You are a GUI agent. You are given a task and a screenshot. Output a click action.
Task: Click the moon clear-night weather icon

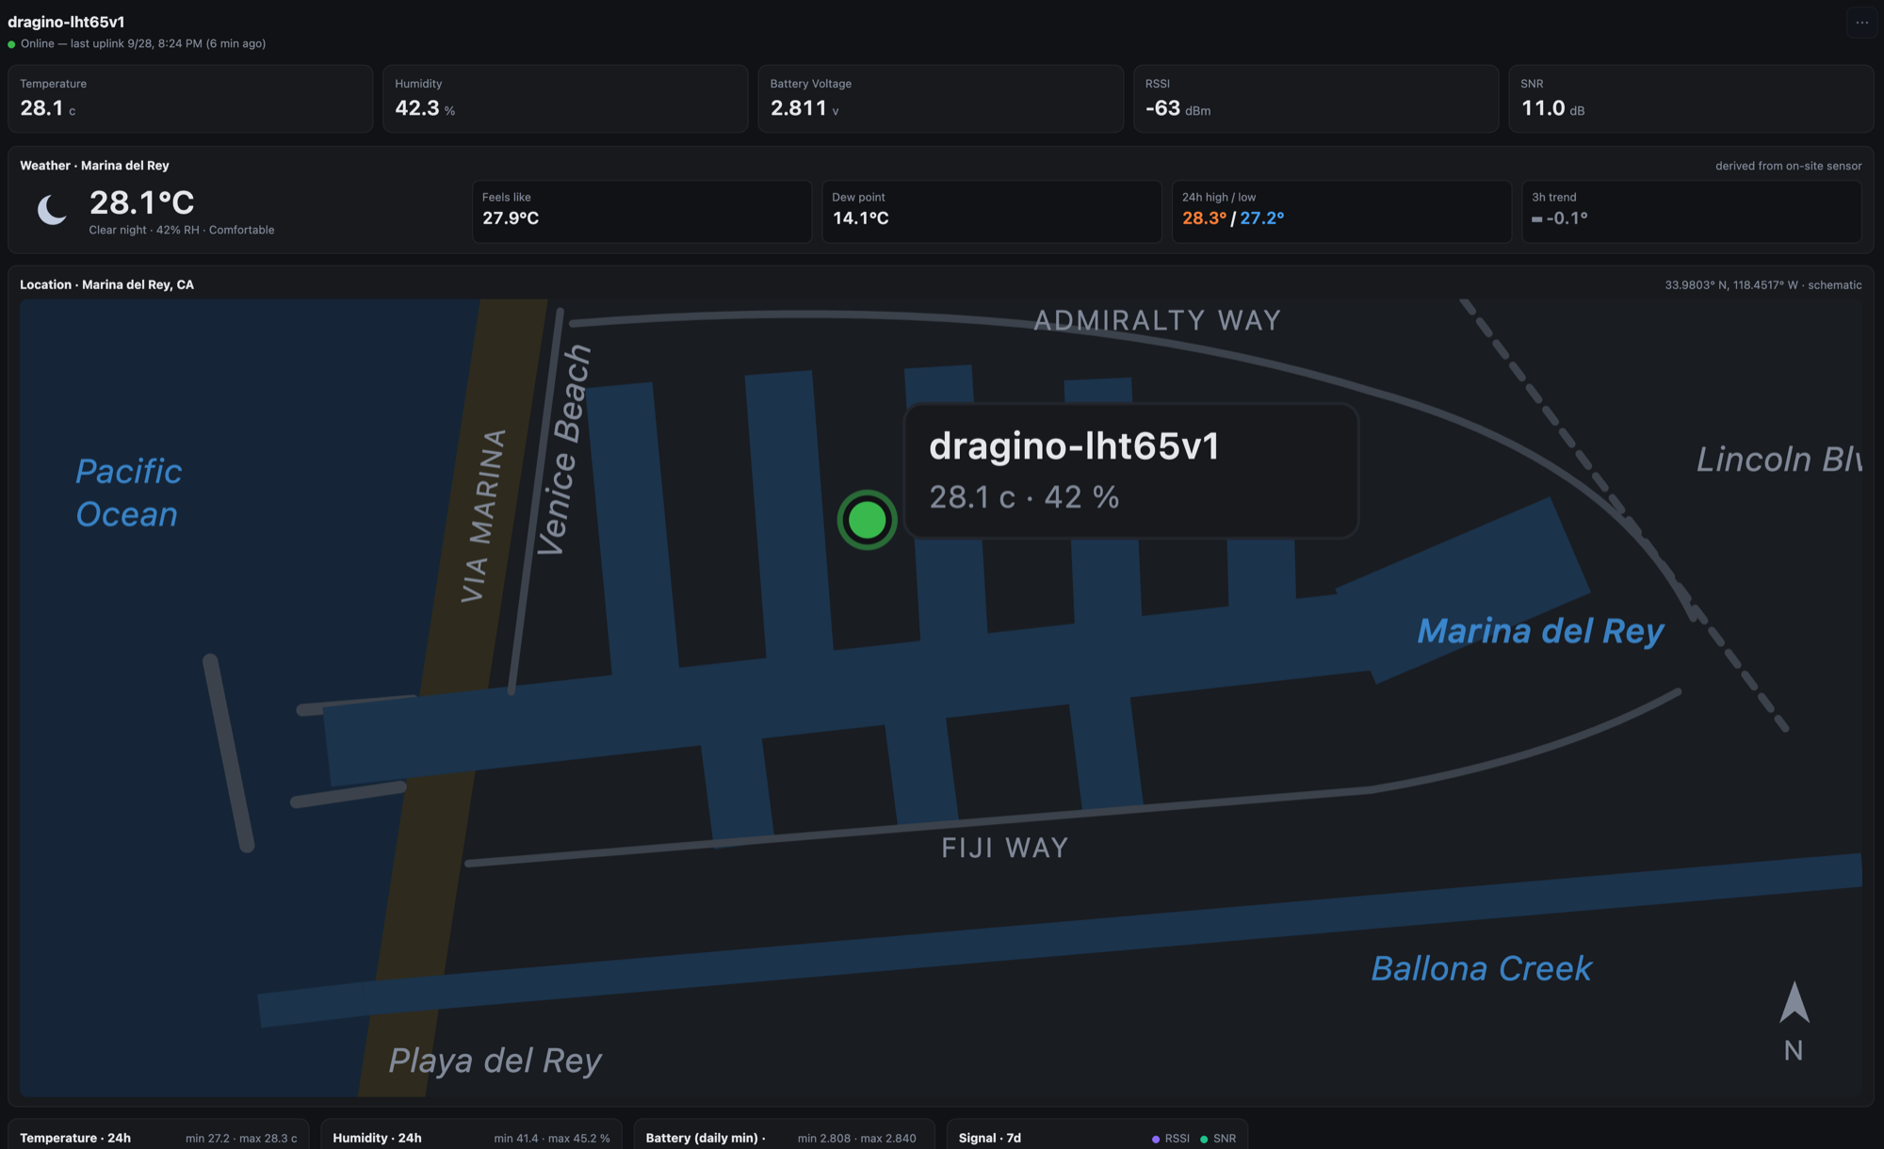pos(52,209)
